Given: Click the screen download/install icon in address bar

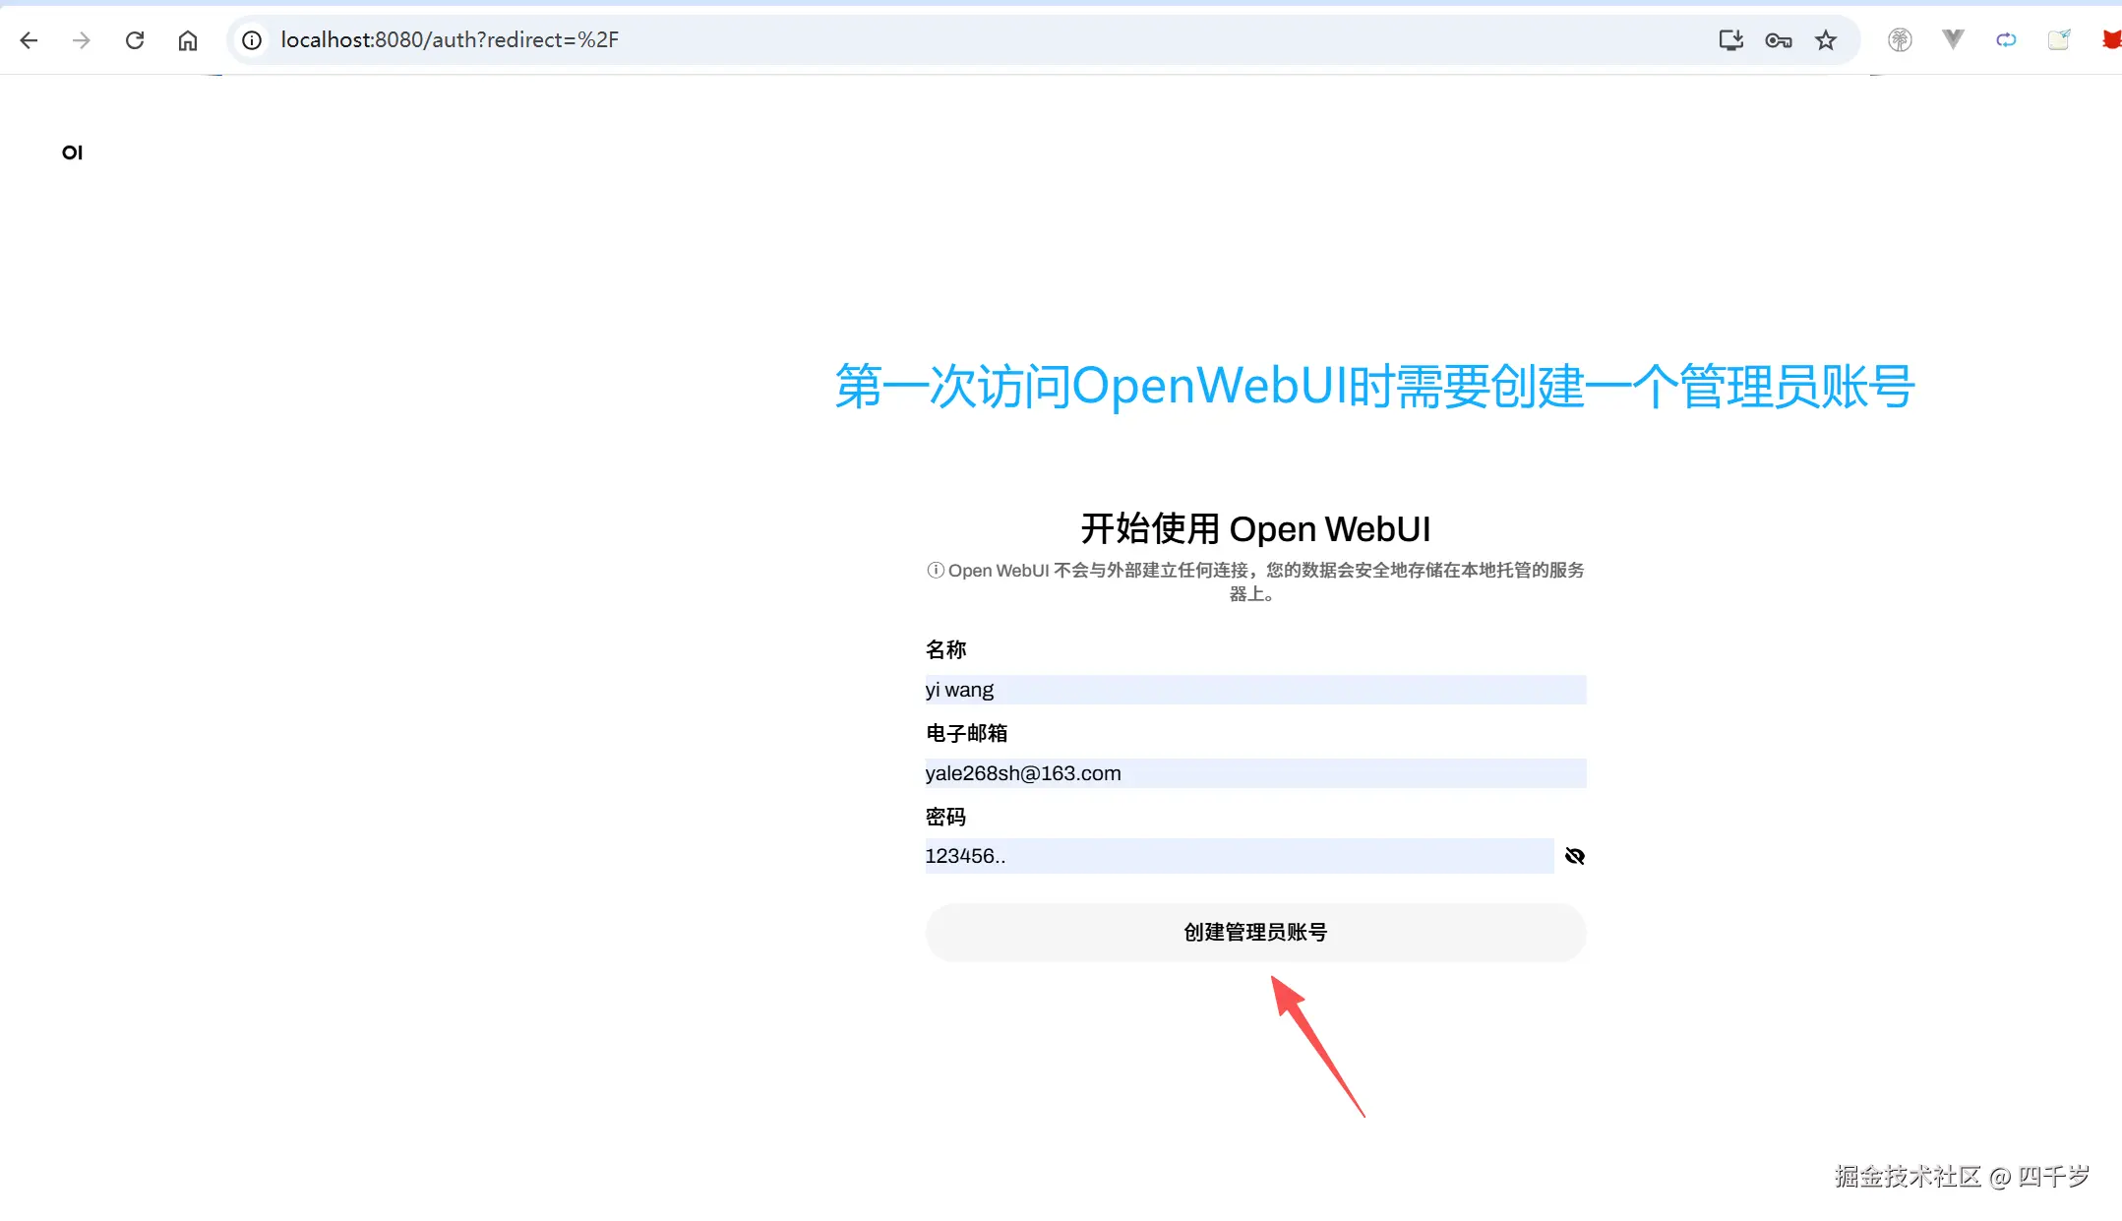Looking at the screenshot, I should [x=1731, y=40].
